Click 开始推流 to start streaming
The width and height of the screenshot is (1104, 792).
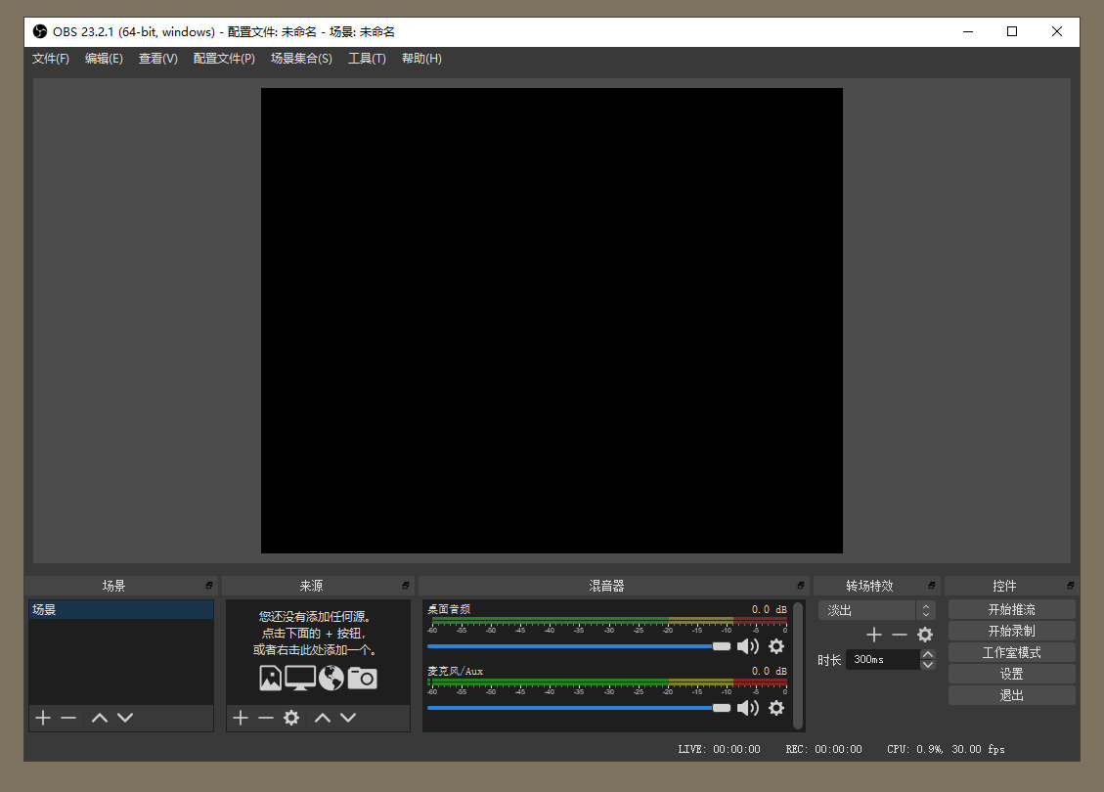1011,609
